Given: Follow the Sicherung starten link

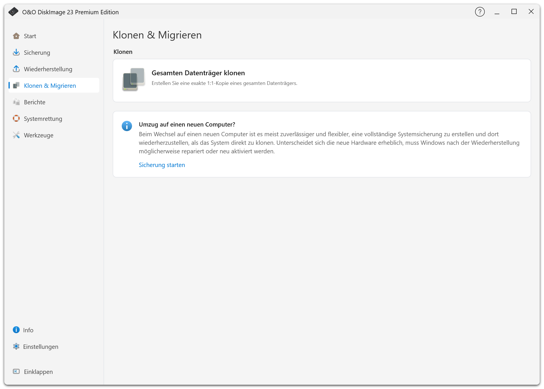Looking at the screenshot, I should point(162,165).
